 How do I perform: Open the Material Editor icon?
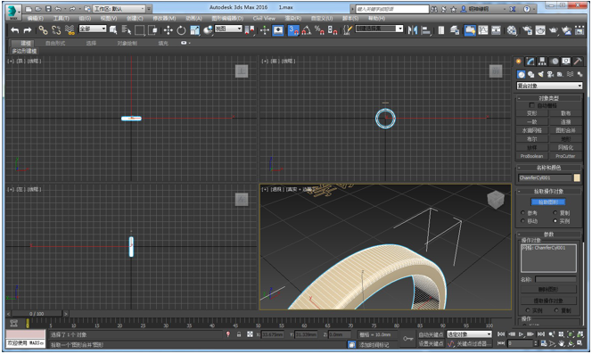coord(512,30)
